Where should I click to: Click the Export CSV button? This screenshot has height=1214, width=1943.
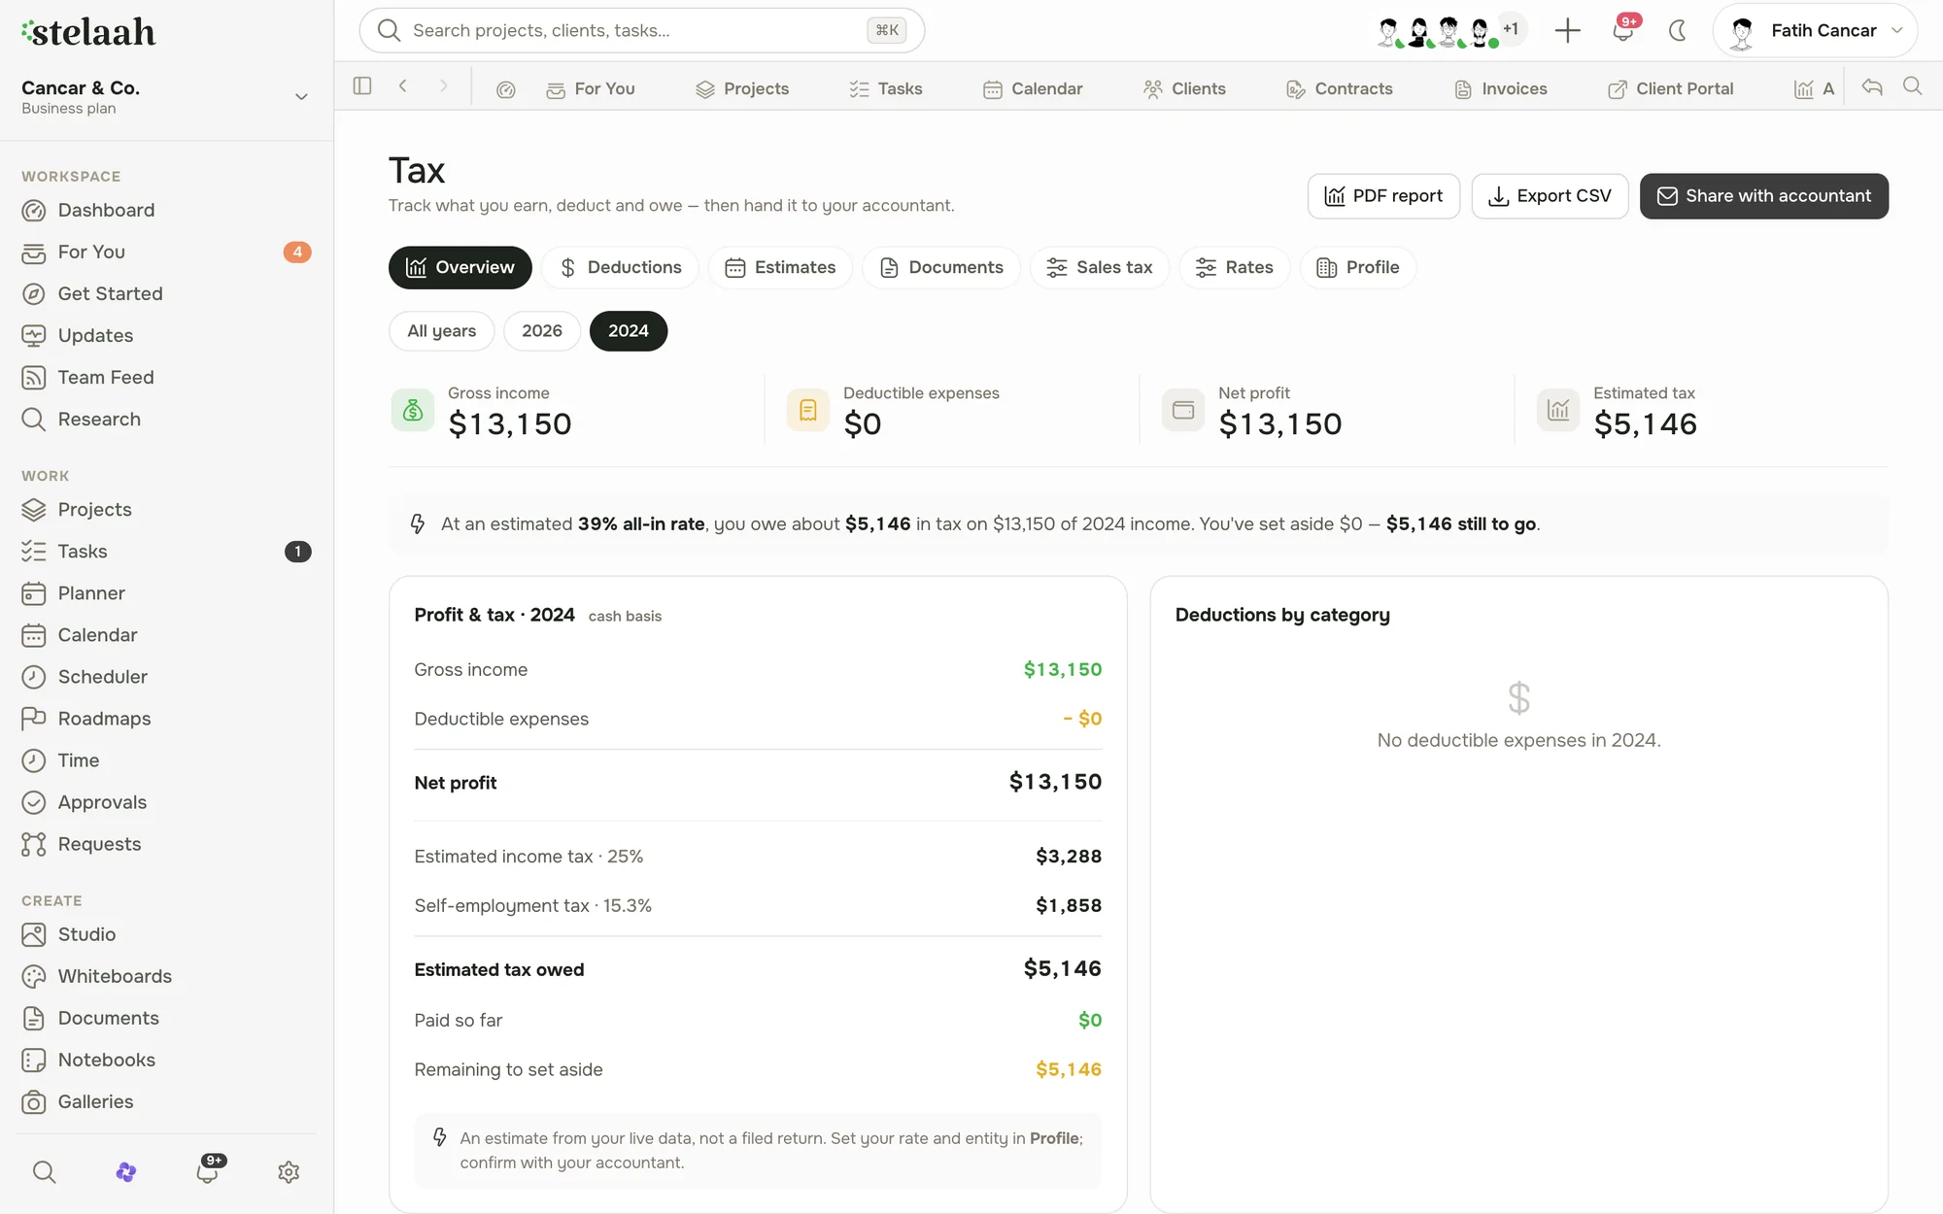1550,196
